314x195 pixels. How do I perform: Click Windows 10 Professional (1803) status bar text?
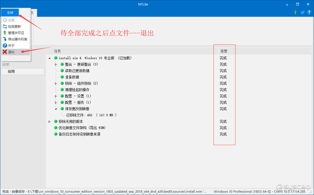(x=260, y=192)
